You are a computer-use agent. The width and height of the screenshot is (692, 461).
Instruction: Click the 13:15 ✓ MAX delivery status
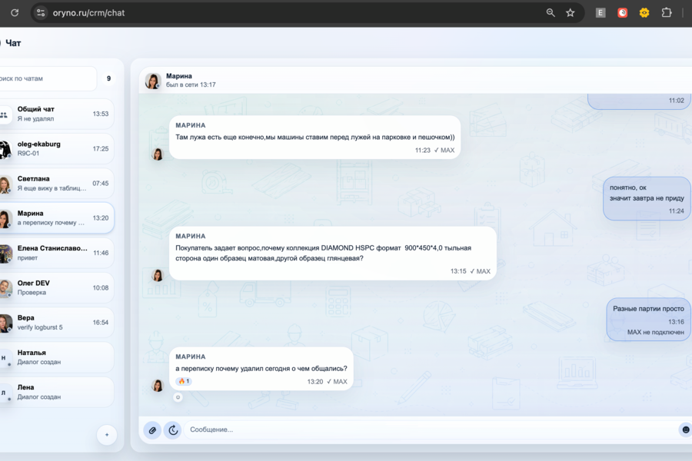[x=471, y=271]
